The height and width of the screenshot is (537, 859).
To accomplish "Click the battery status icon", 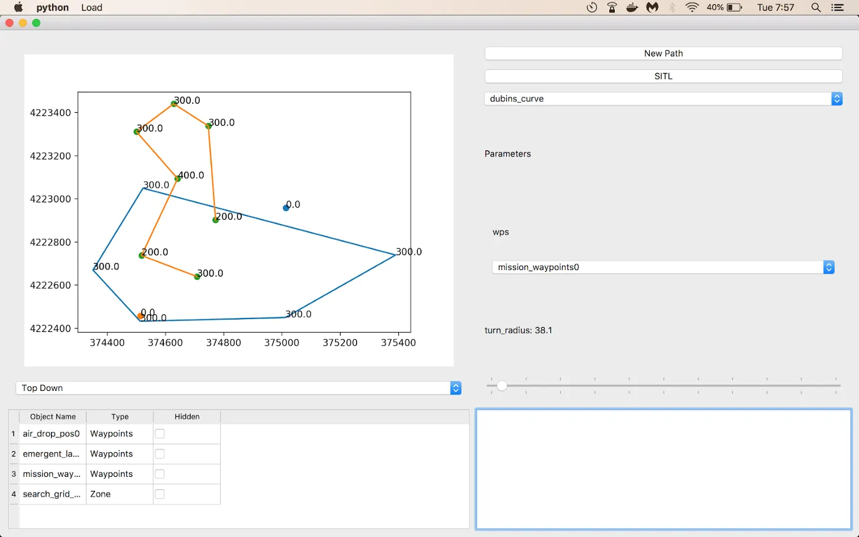I will point(734,7).
